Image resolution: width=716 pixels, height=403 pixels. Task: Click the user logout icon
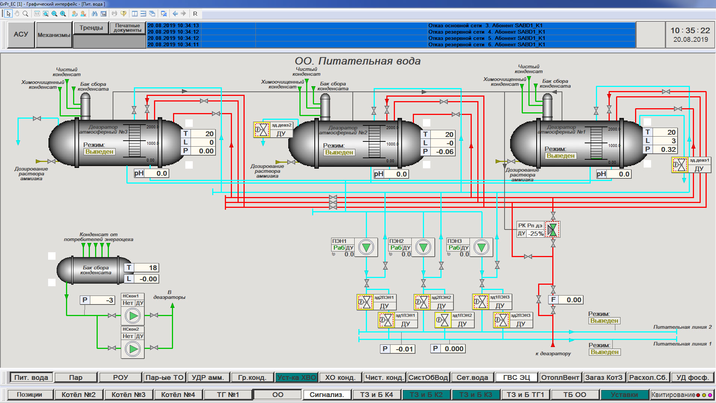[83, 14]
